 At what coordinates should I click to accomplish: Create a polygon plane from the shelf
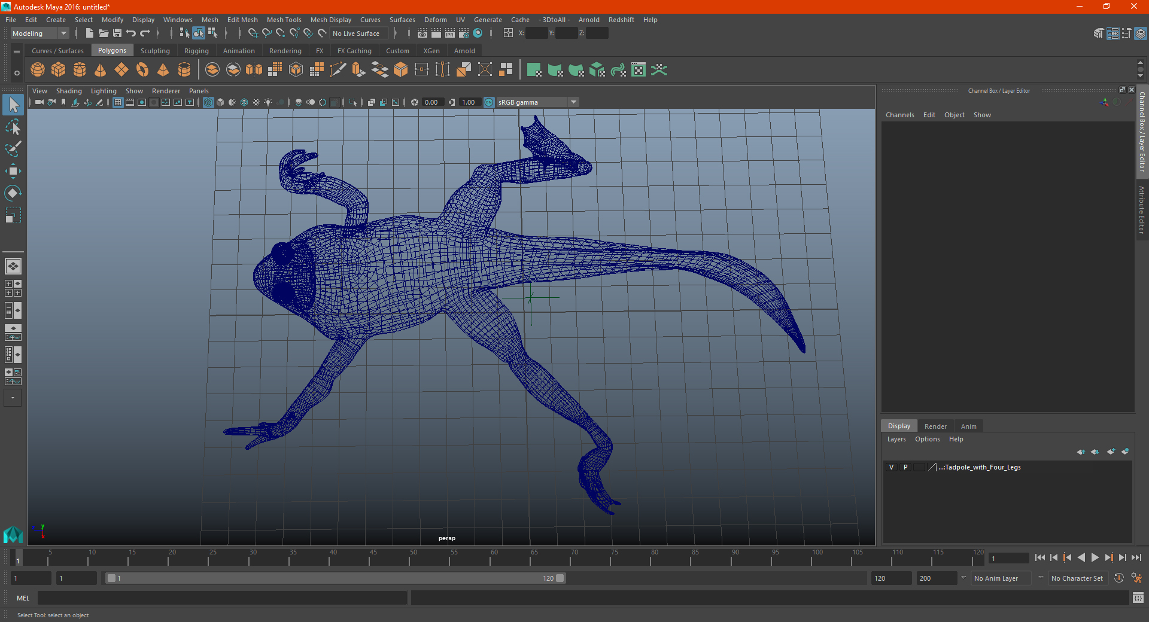coord(121,70)
